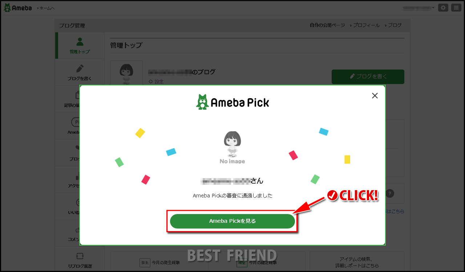Click the blog profile thumbnail image
The width and height of the screenshot is (465, 272).
pyautogui.click(x=126, y=73)
